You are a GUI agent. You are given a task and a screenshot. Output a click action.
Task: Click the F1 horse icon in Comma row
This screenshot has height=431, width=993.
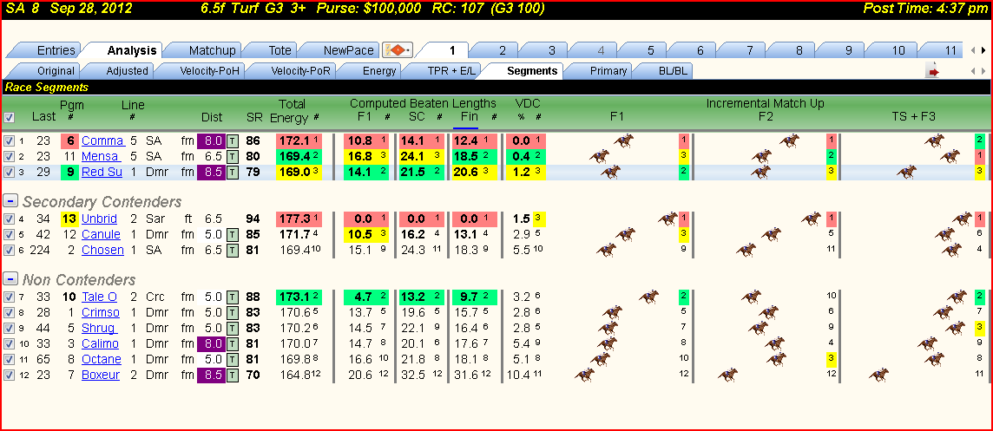(x=624, y=140)
